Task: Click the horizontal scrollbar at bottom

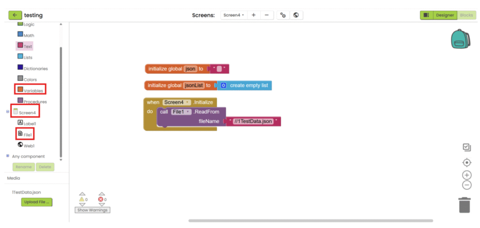Action: (310, 221)
